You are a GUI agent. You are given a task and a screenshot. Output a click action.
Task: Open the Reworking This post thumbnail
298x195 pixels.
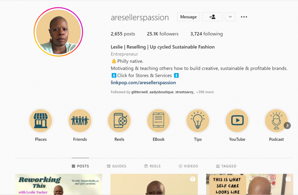tap(58, 184)
